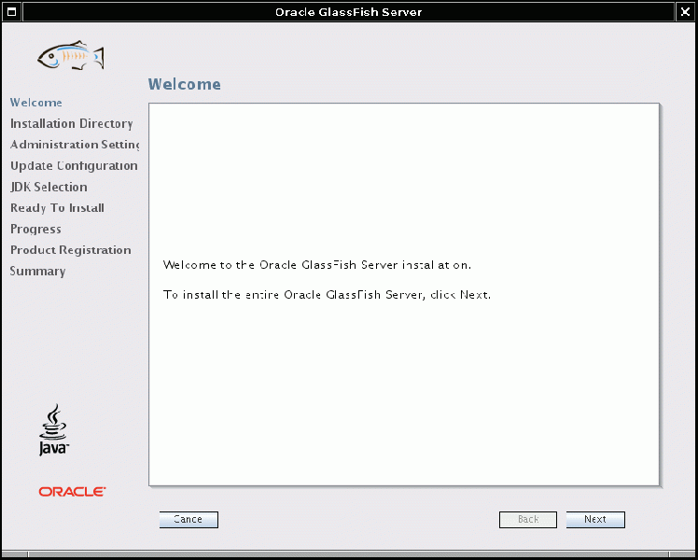The image size is (698, 560).
Task: Close the Oracle GlassFish Server window
Action: point(686,11)
